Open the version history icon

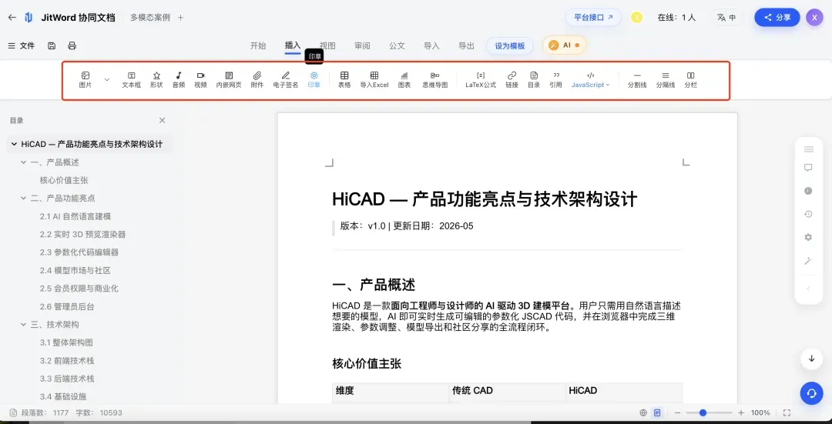808,214
